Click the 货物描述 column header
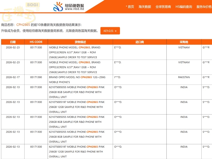Screen dimensions: 212x159 [x=80, y=42]
